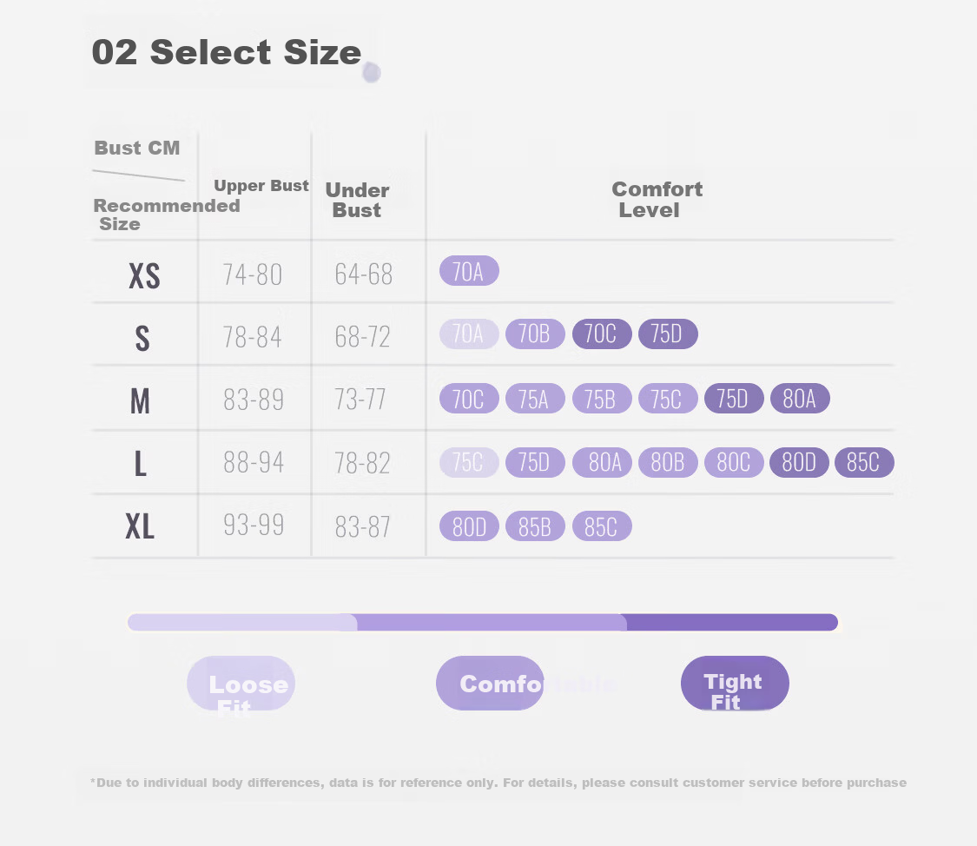The width and height of the screenshot is (977, 846).
Task: Click the Tight Fit legend pill
Action: (x=736, y=684)
